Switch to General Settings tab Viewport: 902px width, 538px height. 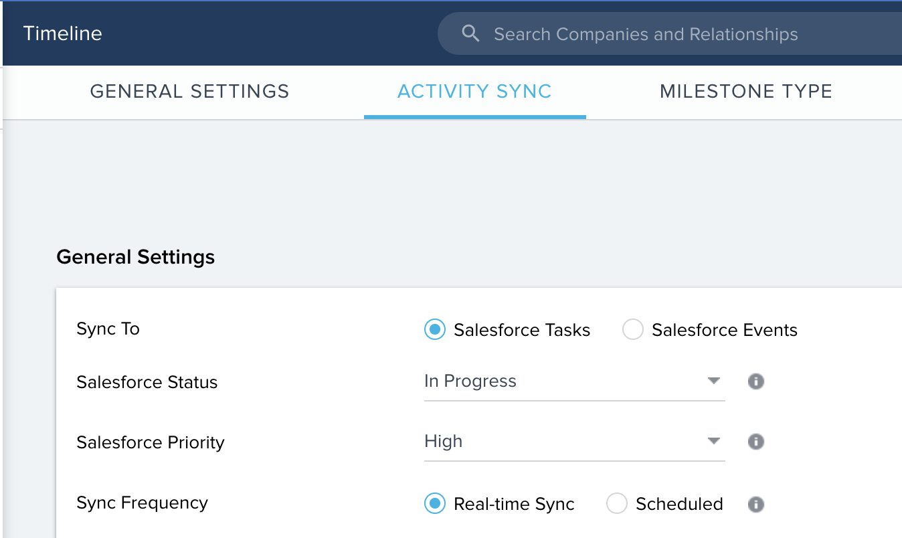190,92
